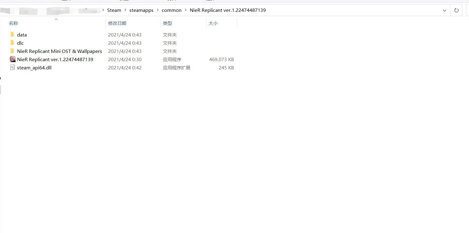Navigate to Steam in the address bar

pos(114,10)
